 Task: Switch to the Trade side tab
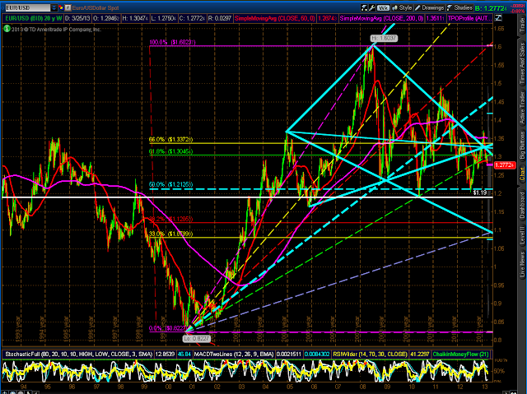[522, 25]
